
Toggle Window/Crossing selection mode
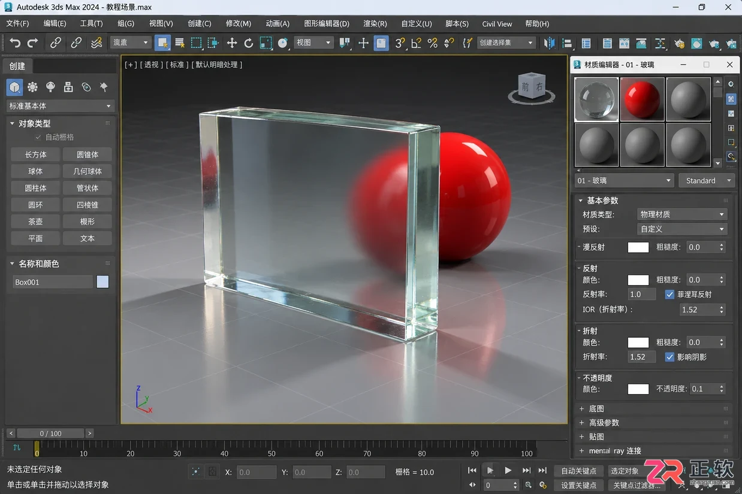pos(213,43)
